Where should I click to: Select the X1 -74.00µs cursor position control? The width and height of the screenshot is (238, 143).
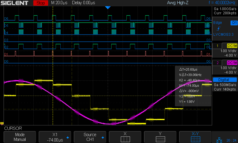click(55, 137)
